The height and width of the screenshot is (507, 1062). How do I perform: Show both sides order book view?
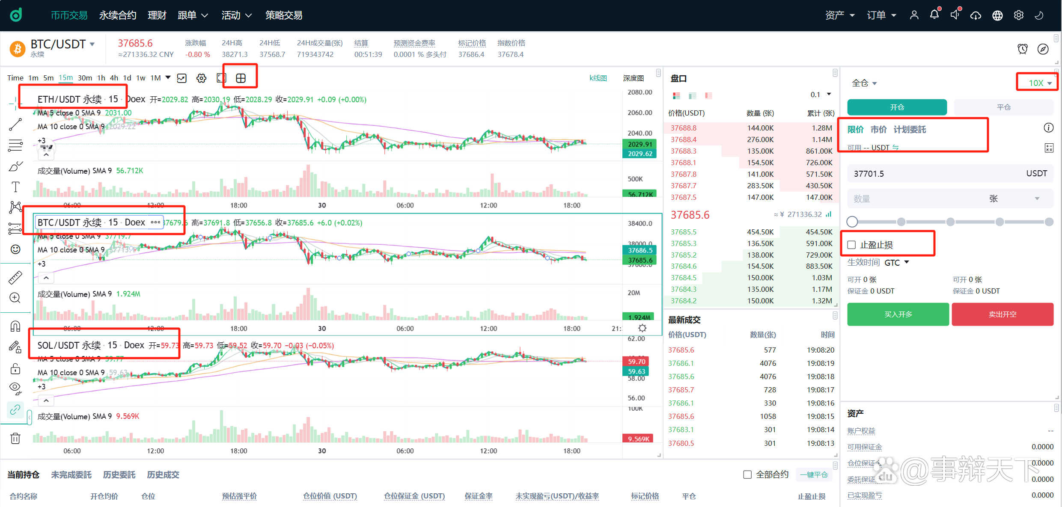pyautogui.click(x=676, y=95)
